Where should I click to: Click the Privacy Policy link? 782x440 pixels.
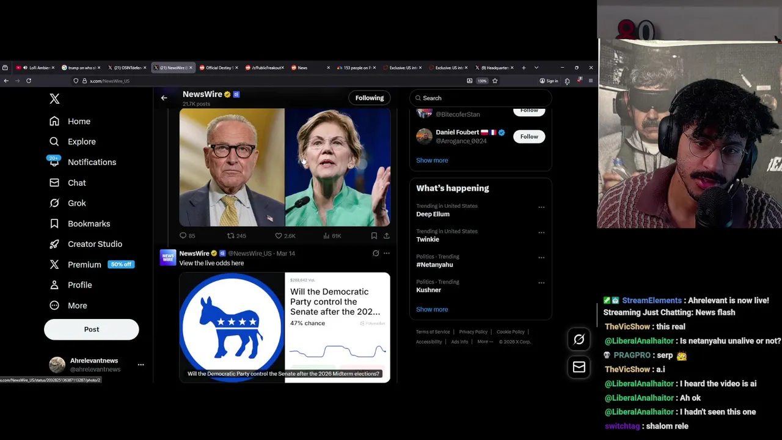pyautogui.click(x=473, y=332)
